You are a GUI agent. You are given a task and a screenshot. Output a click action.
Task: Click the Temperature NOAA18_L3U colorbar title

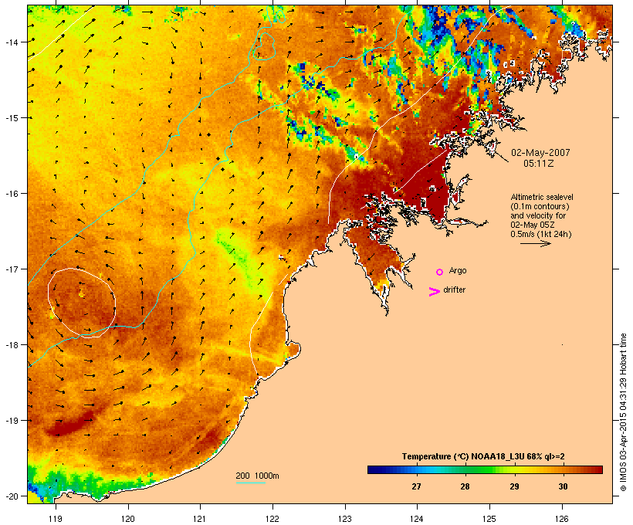(483, 456)
